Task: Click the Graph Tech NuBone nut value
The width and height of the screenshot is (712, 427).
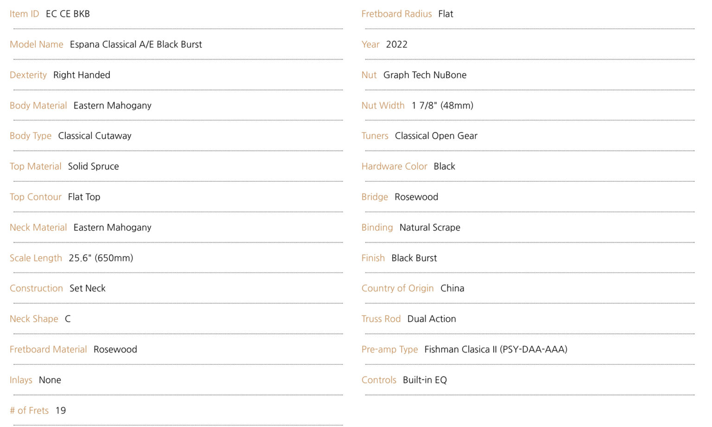Action: point(425,75)
